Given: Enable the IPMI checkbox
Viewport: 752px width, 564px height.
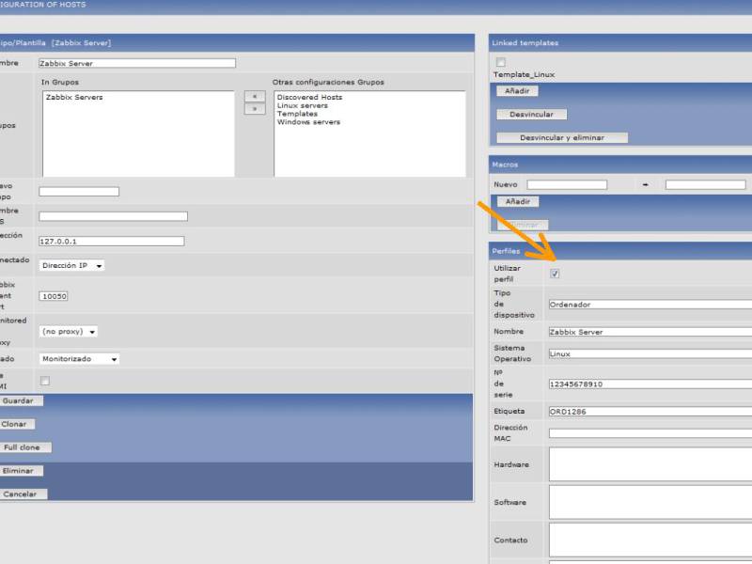Looking at the screenshot, I should [44, 381].
